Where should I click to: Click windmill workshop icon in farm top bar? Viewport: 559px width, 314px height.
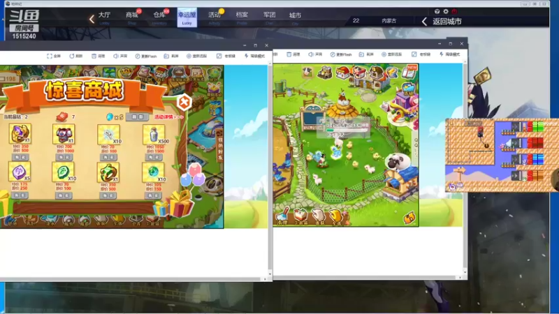point(324,73)
